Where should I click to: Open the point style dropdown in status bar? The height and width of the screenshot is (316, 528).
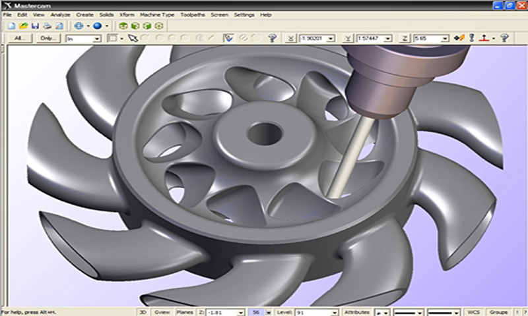tap(386, 313)
